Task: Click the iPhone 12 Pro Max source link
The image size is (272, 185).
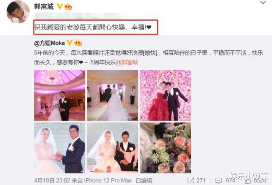Action: [x=108, y=180]
